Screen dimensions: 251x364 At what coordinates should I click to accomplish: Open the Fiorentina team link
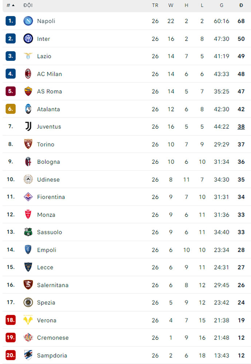tap(51, 197)
